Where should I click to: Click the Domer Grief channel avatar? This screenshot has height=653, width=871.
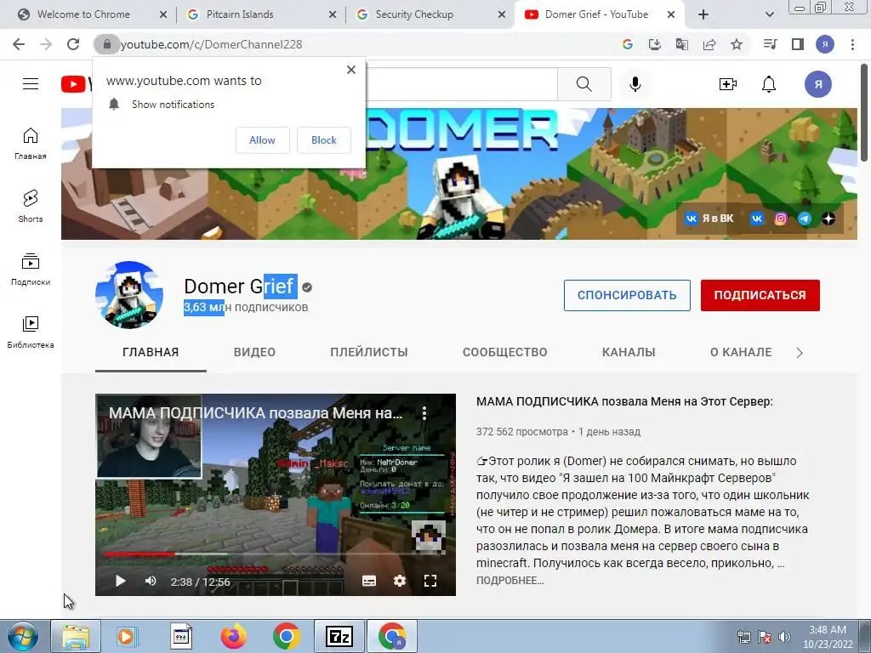tap(129, 295)
